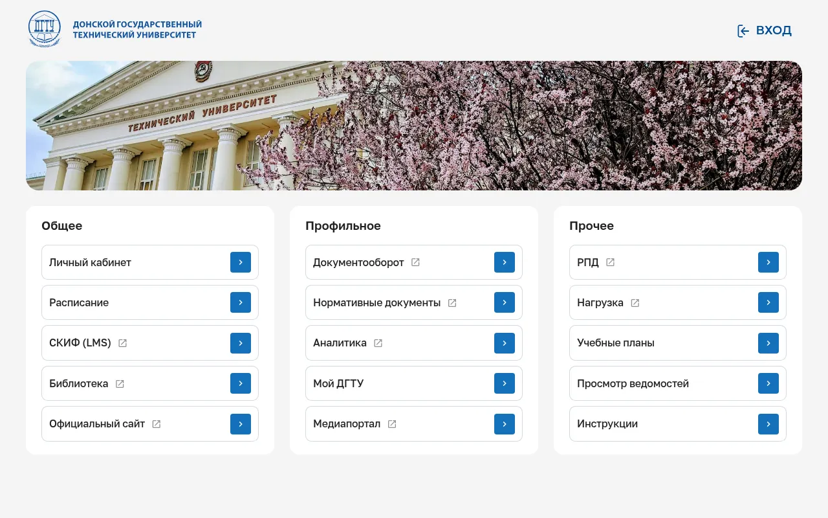
Task: Select the Просмотр ведомостей label text
Action: click(x=633, y=383)
